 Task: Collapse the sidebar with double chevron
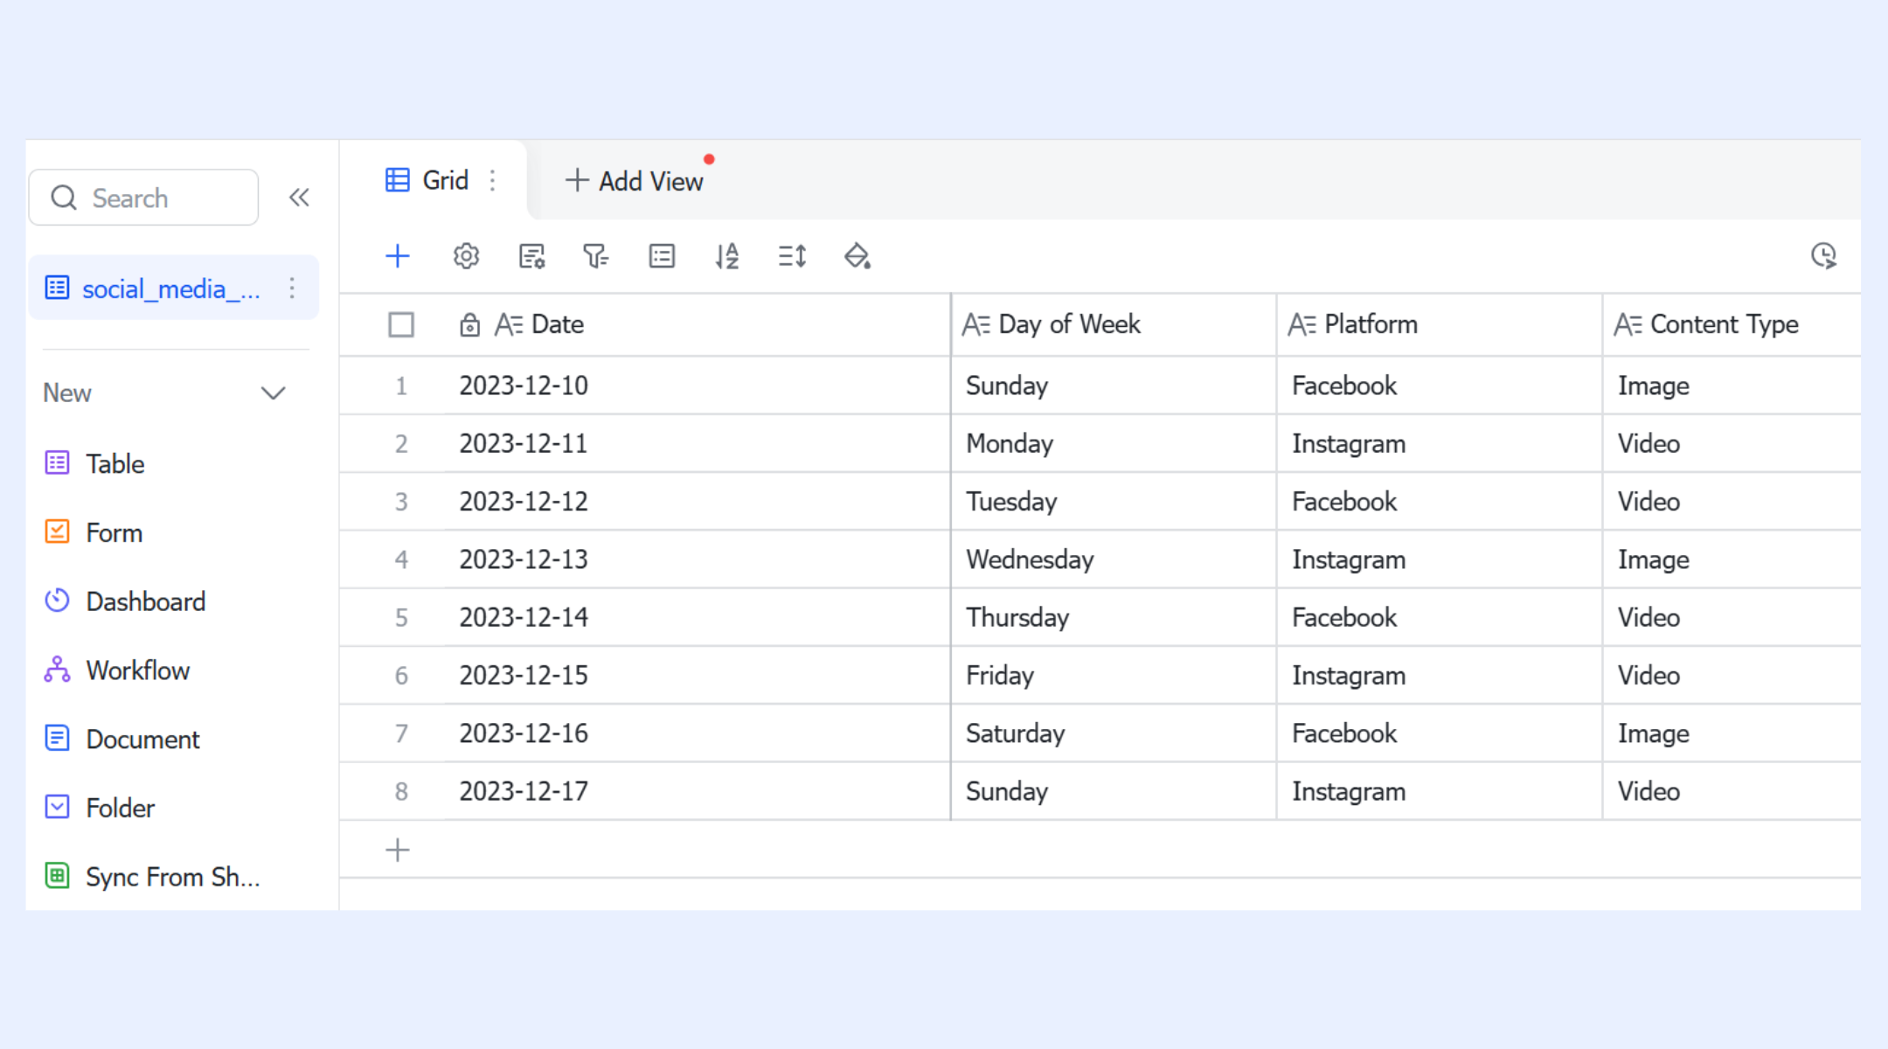coord(299,198)
